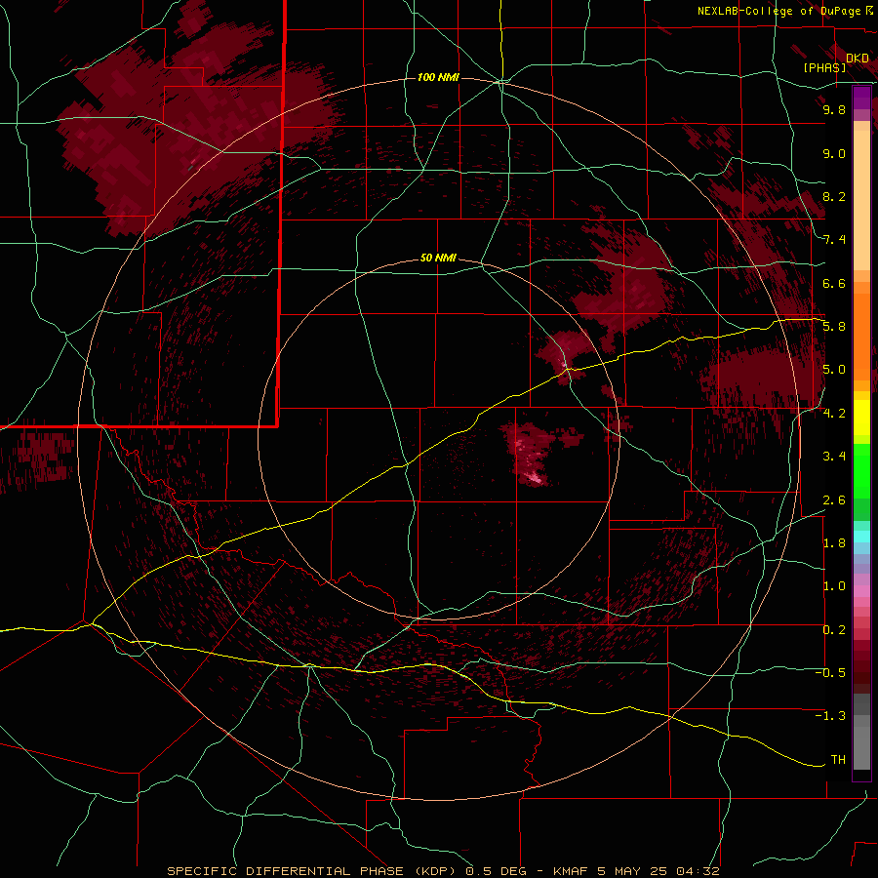Click the 100 NMI range ring label
Screen dimensions: 878x878
[438, 77]
